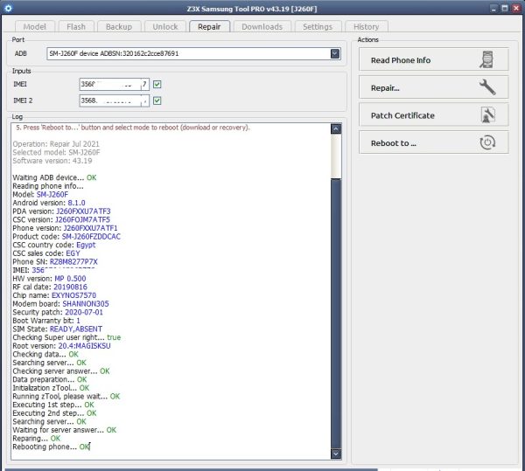
Task: Click the IMEI input field
Action: (114, 84)
